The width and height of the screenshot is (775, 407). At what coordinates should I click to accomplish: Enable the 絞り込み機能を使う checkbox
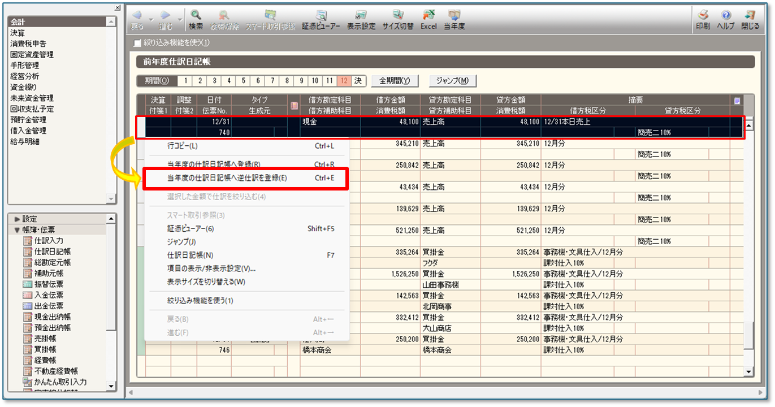coord(137,42)
